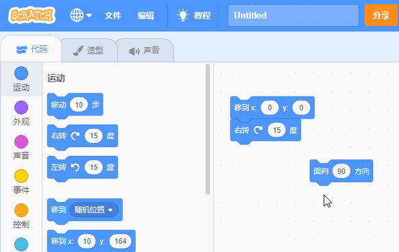
Task: Select the orange 控制 category circle
Action: pyautogui.click(x=21, y=210)
